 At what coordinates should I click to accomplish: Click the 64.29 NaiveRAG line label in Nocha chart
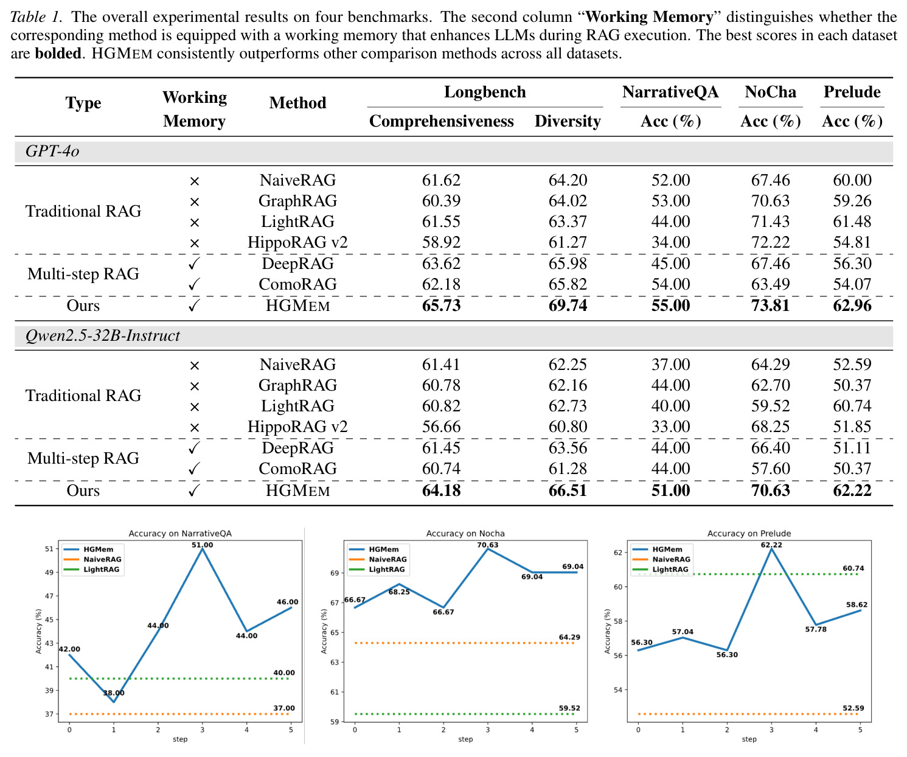point(570,638)
